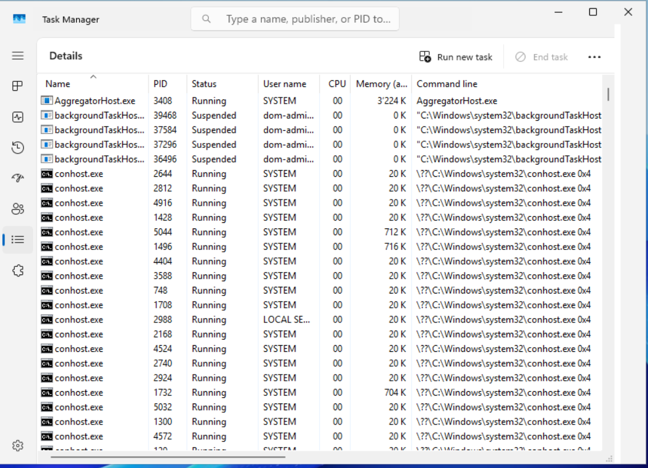648x468 pixels.
Task: Go to the Processes page icon
Action: [x=18, y=86]
